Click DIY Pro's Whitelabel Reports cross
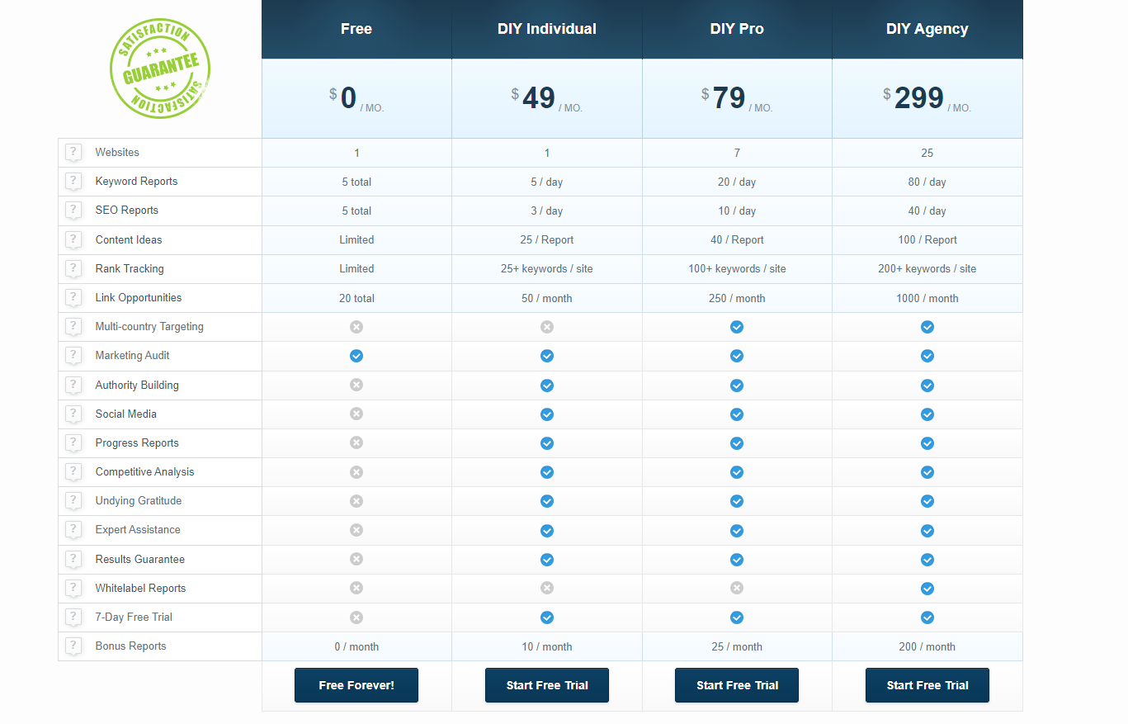Screen dimensions: 1128x724 click(x=737, y=588)
